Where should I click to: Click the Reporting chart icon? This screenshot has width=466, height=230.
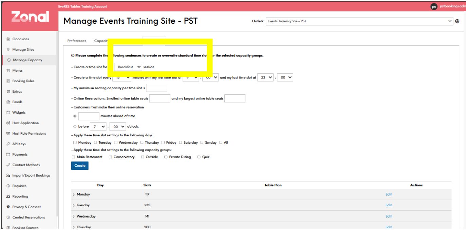[8, 196]
